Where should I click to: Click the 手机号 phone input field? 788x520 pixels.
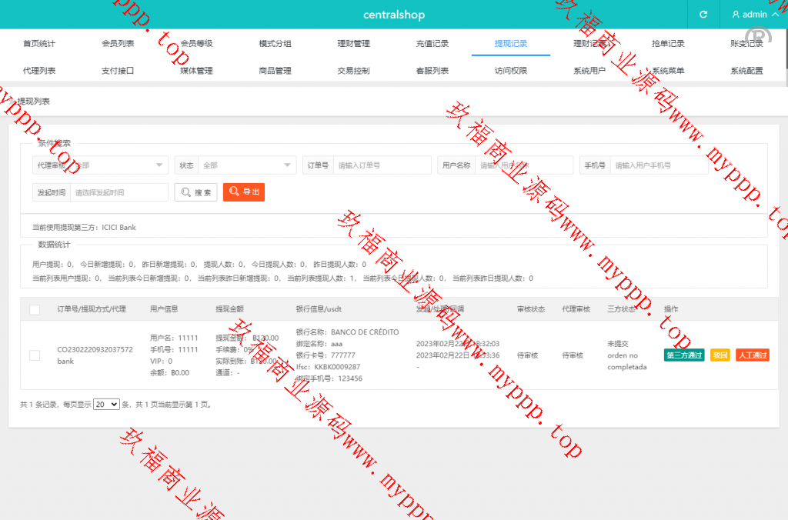[x=658, y=165]
